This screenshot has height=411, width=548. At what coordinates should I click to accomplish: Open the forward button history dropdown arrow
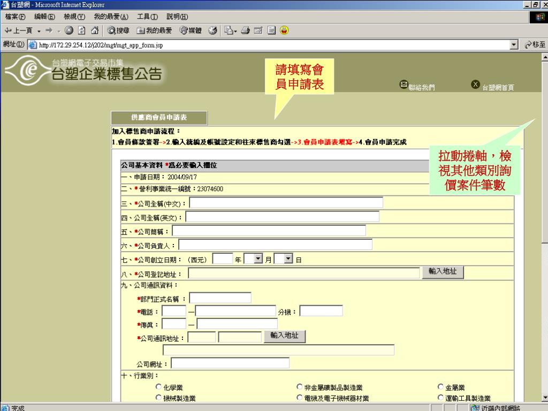click(x=59, y=31)
